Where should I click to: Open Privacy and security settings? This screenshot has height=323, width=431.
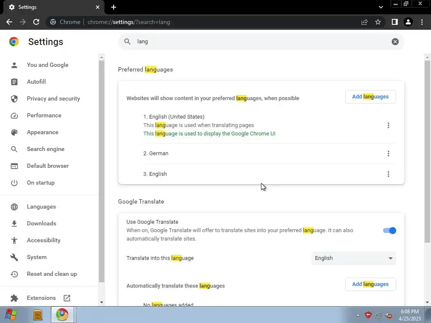(53, 98)
